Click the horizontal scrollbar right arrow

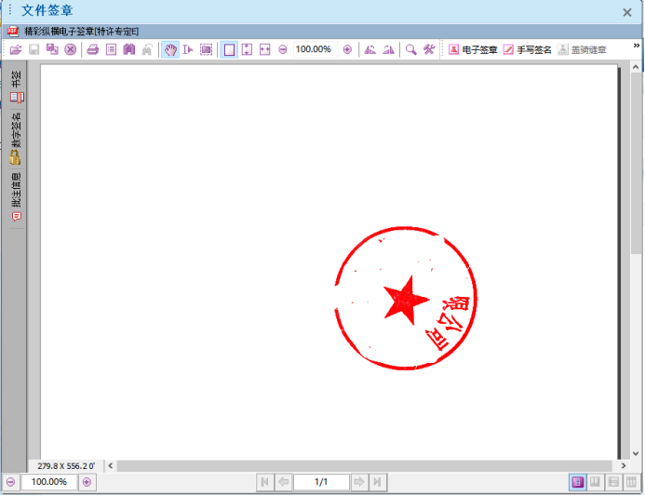[624, 466]
